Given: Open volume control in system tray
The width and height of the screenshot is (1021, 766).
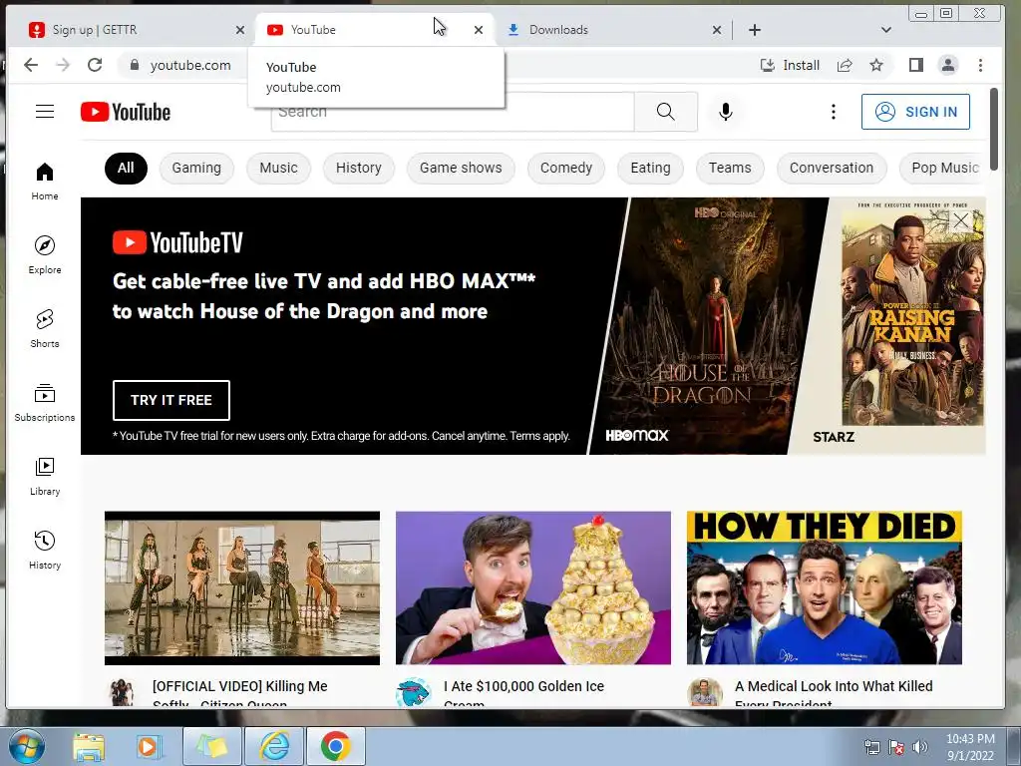Looking at the screenshot, I should tap(920, 747).
